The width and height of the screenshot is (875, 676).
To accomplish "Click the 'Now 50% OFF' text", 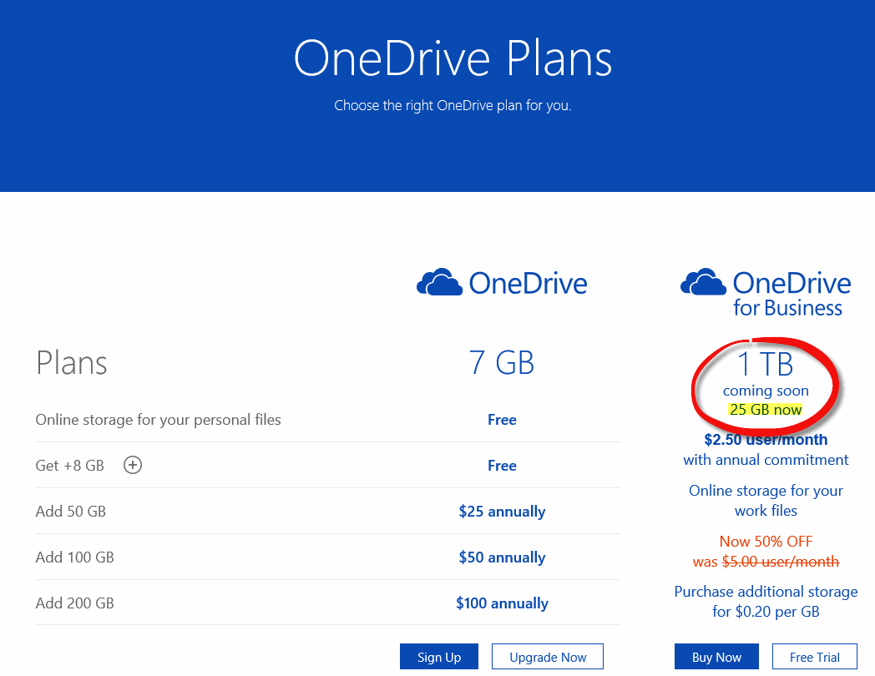I will click(766, 541).
